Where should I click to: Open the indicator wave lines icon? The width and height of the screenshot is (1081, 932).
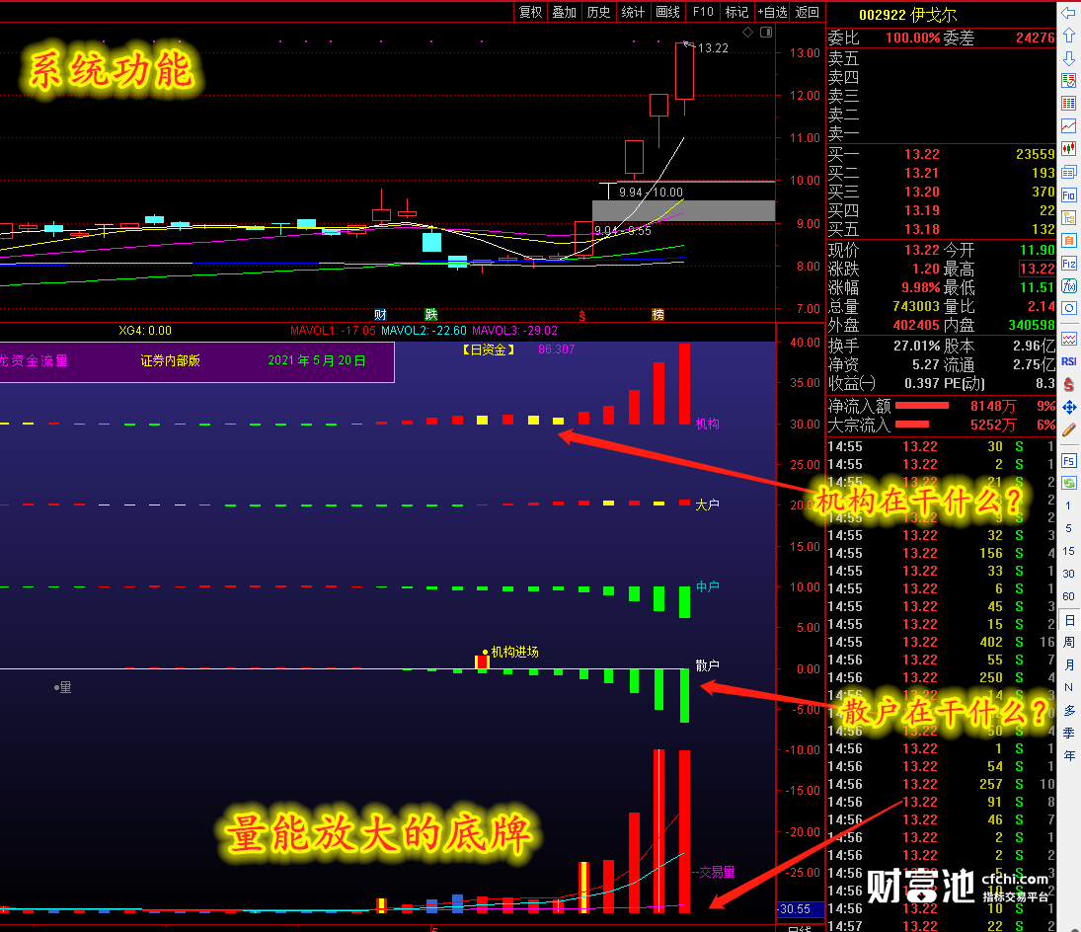tap(1068, 339)
